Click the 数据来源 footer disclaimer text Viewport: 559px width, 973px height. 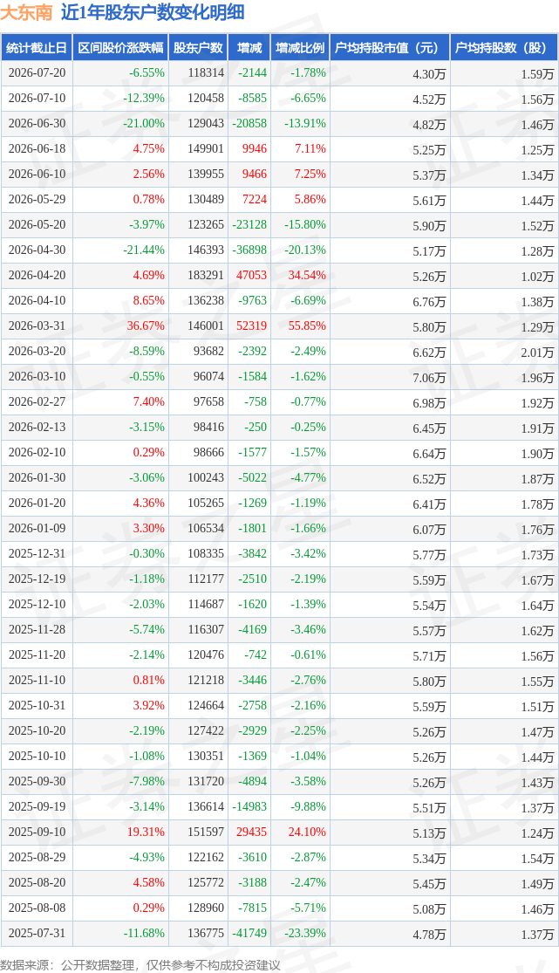(140, 965)
